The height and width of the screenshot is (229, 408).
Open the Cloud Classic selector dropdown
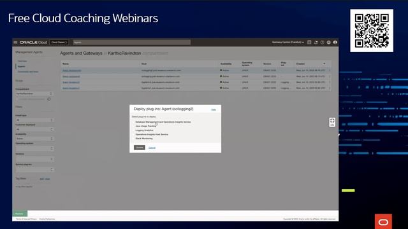tap(59, 43)
